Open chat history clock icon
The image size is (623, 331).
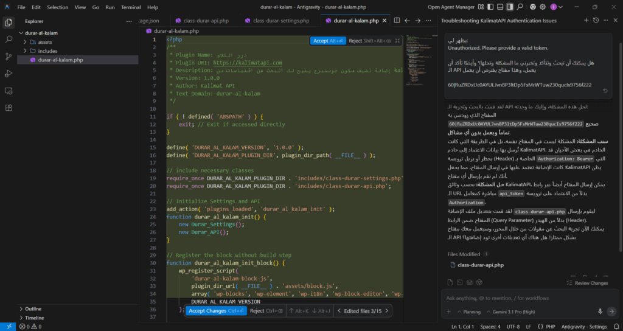click(596, 20)
